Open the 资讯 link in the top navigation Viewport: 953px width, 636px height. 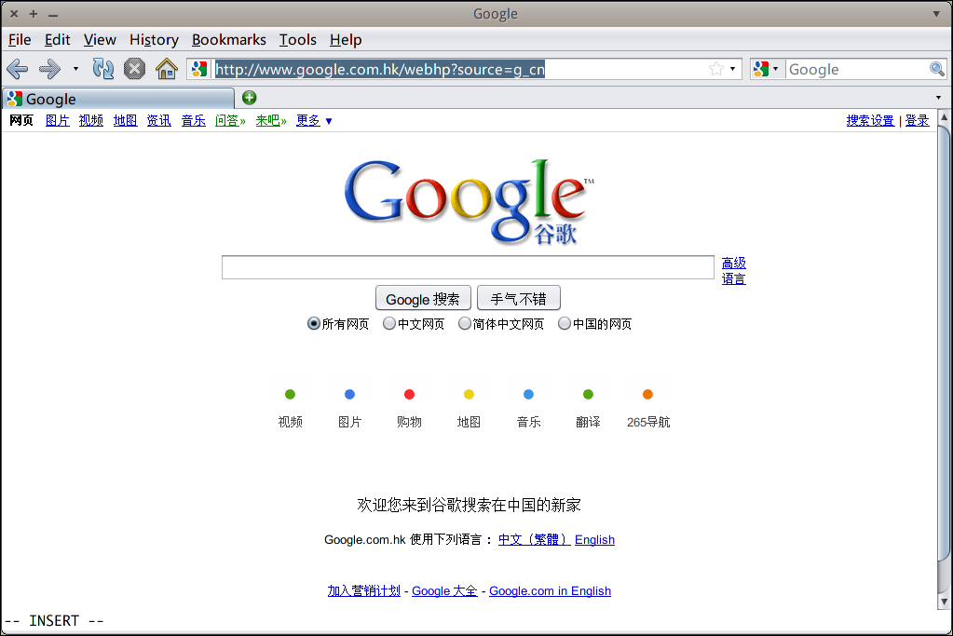tap(158, 121)
